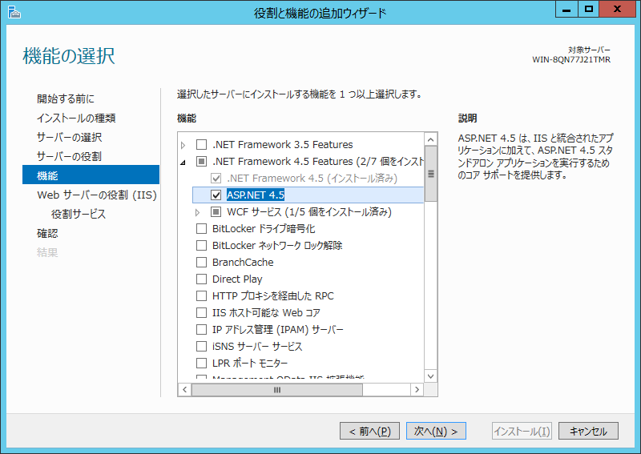Click the horizontal scroll right arrow
The width and height of the screenshot is (641, 454).
coord(417,389)
